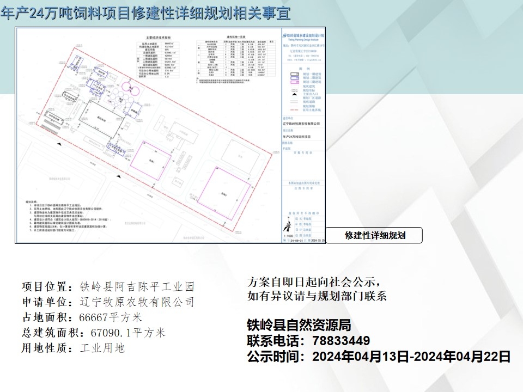Click the 图例 legend heading
Screen dimensions: 523x392
(304, 69)
